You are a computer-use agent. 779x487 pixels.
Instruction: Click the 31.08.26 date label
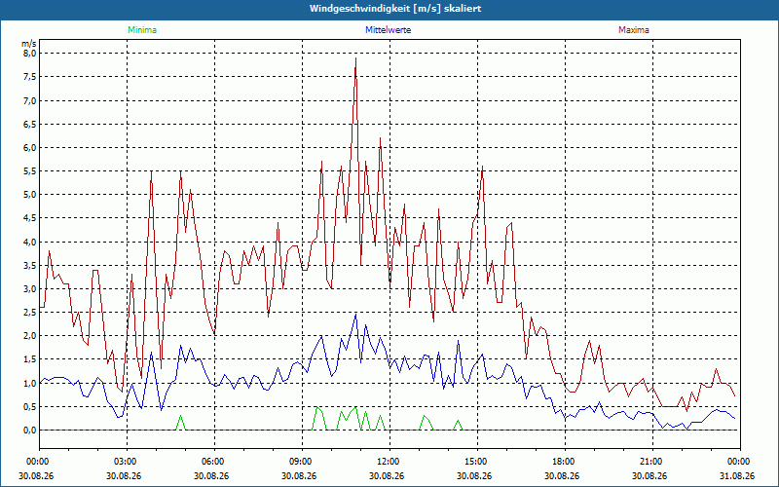[737, 475]
